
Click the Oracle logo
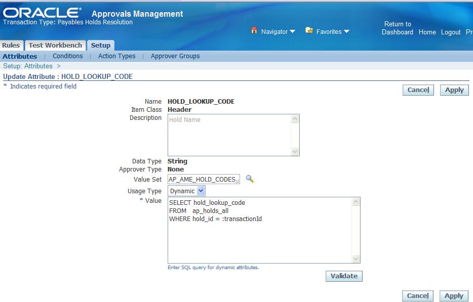click(x=42, y=13)
